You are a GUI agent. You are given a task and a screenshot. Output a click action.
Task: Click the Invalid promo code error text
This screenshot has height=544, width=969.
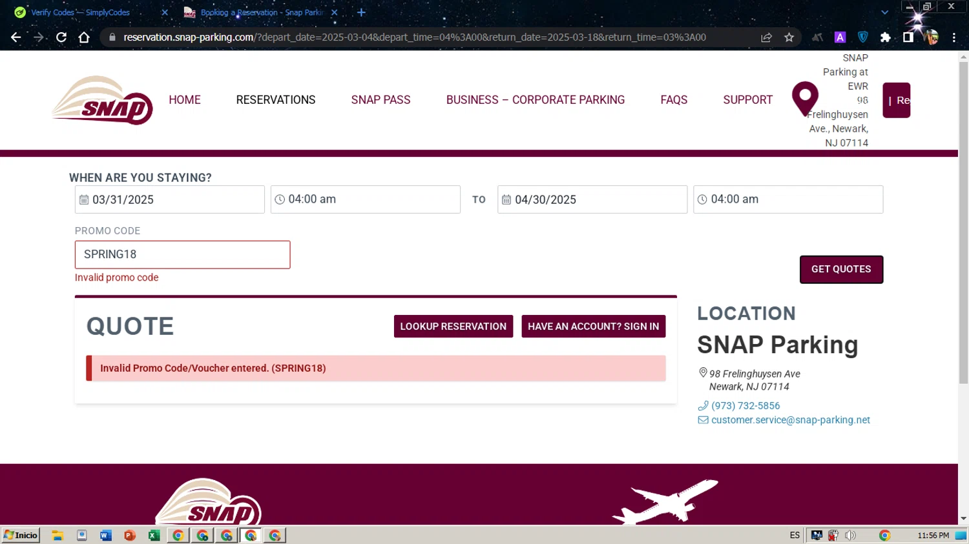(116, 277)
